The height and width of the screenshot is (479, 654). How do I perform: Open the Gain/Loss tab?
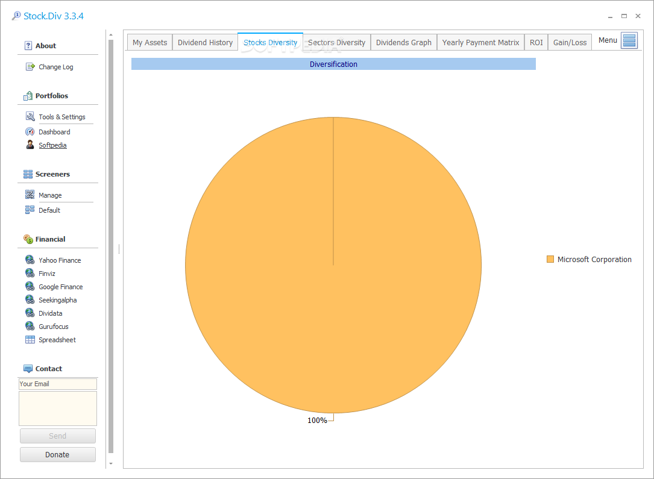pos(570,43)
